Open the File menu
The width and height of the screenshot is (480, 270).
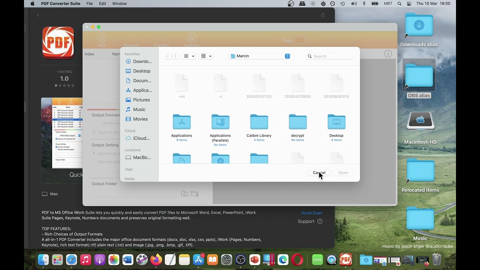[x=90, y=4]
